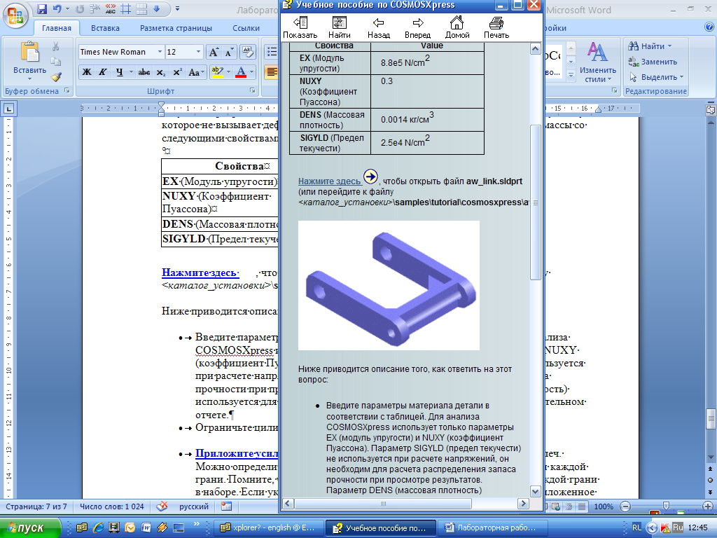Image resolution: width=717 pixels, height=538 pixels.
Task: Click Печать print icon in help viewer
Action: (496, 27)
